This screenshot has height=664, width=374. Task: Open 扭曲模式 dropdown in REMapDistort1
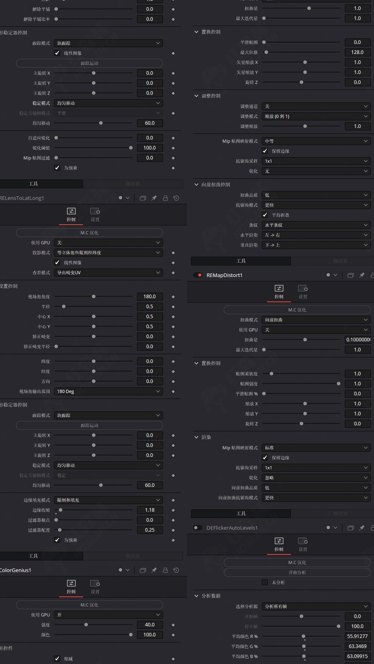(x=316, y=320)
